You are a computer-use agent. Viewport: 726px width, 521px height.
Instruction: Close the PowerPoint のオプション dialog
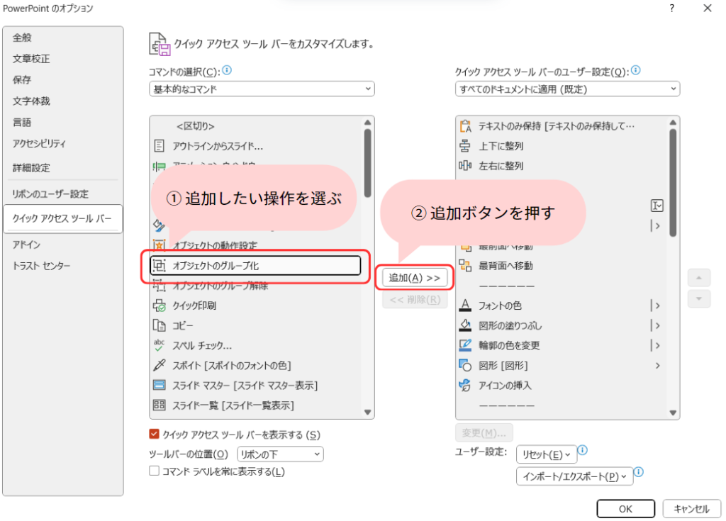pos(707,9)
